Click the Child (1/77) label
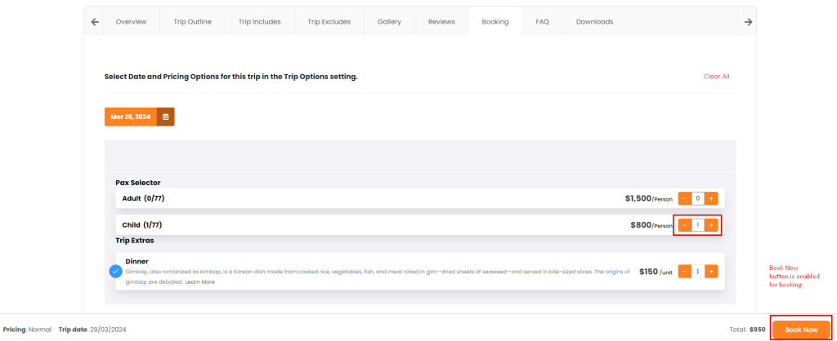Viewport: 837px width, 341px height. click(x=142, y=225)
